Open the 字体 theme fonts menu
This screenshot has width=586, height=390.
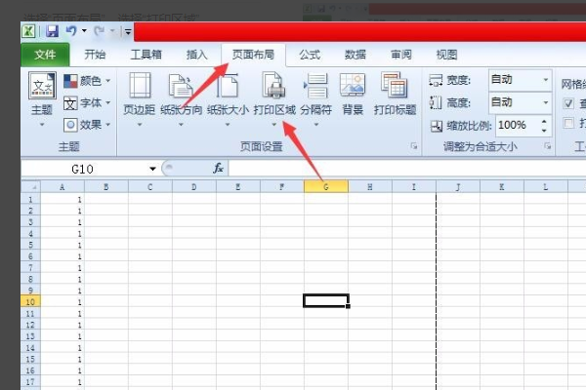tap(87, 103)
